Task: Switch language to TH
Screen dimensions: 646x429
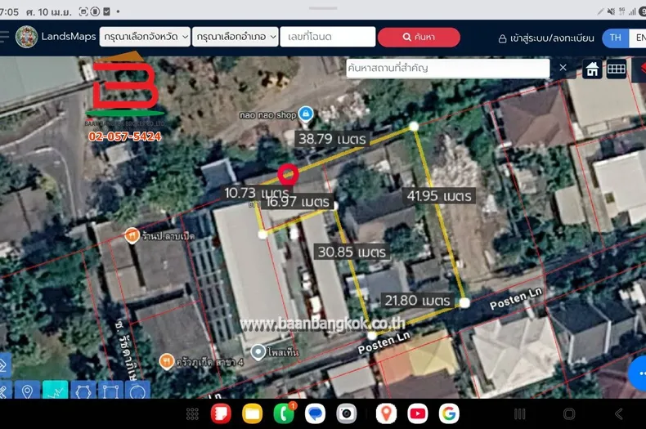Action: click(x=615, y=38)
